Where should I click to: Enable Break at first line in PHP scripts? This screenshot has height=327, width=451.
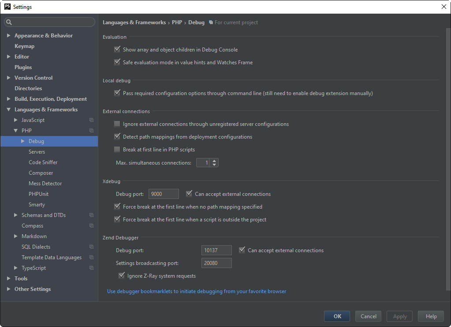coord(117,150)
